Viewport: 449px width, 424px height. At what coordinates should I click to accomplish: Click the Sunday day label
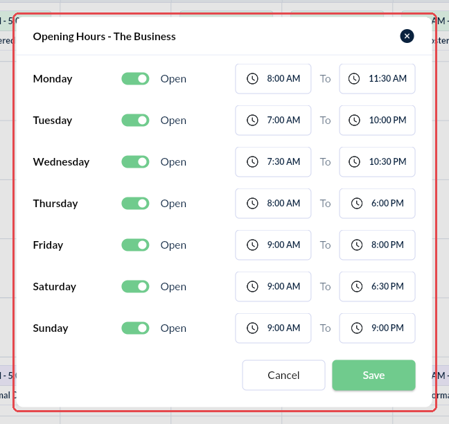click(51, 328)
